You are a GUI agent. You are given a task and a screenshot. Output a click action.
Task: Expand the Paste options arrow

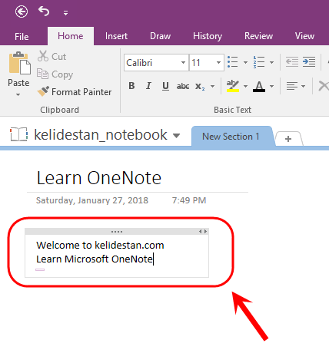pos(18,94)
